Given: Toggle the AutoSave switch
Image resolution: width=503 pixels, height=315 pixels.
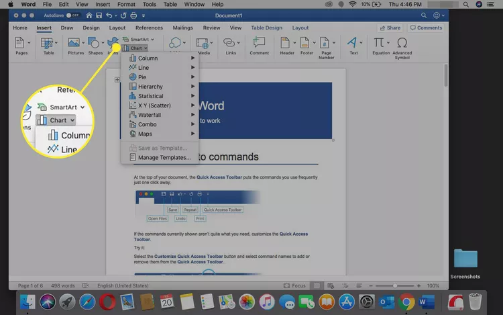Looking at the screenshot, I should pos(72,15).
